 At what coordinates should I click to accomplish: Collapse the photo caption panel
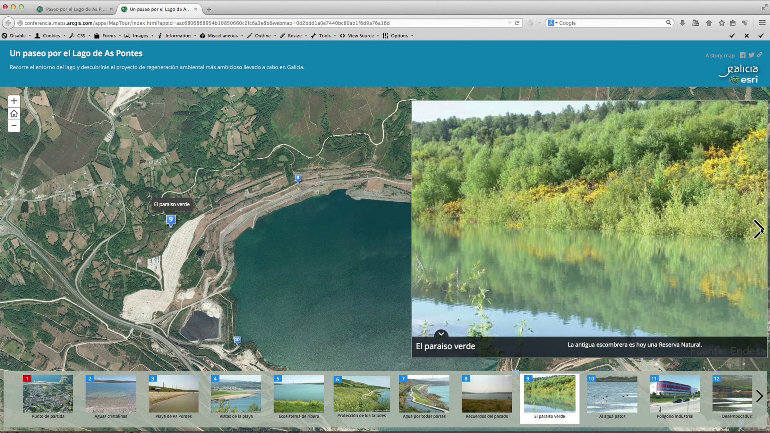(441, 334)
